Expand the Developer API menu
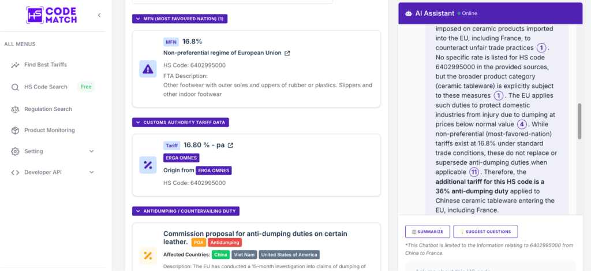Viewport: 591px width, 271px height. [92, 172]
